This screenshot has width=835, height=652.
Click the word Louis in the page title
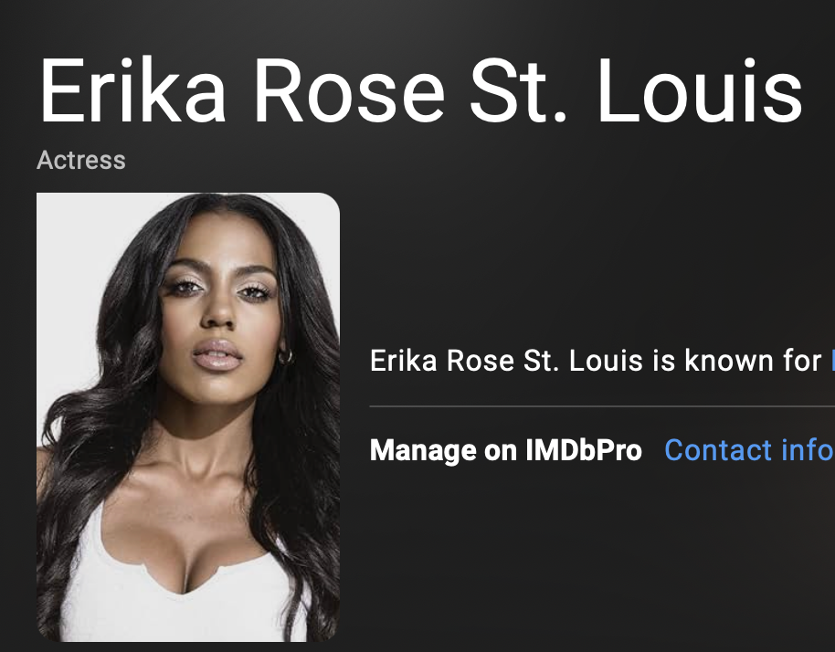click(701, 90)
